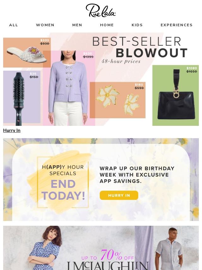The width and height of the screenshot is (202, 270).
Task: Open the up to 70% off banner text
Action: (108, 255)
